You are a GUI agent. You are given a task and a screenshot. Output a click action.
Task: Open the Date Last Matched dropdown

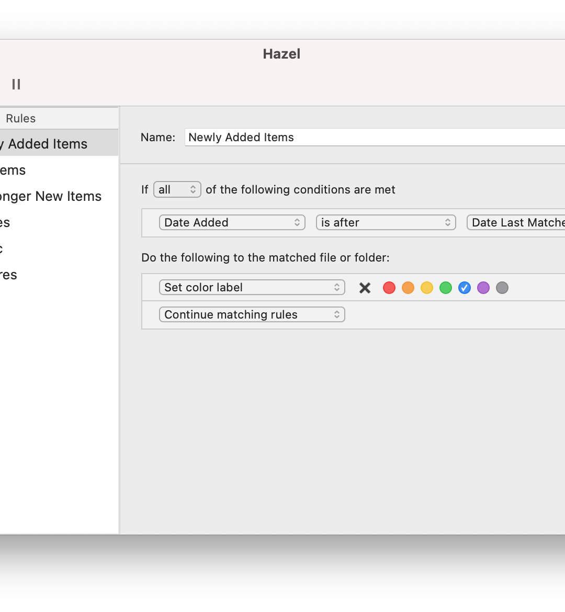(x=516, y=222)
